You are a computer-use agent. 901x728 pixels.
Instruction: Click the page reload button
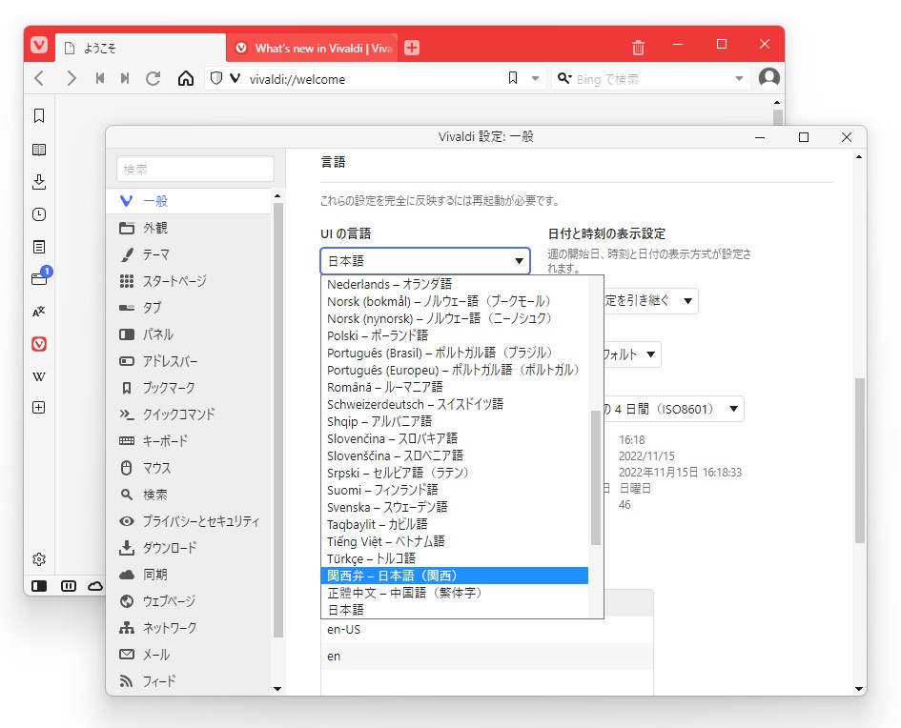(x=154, y=79)
